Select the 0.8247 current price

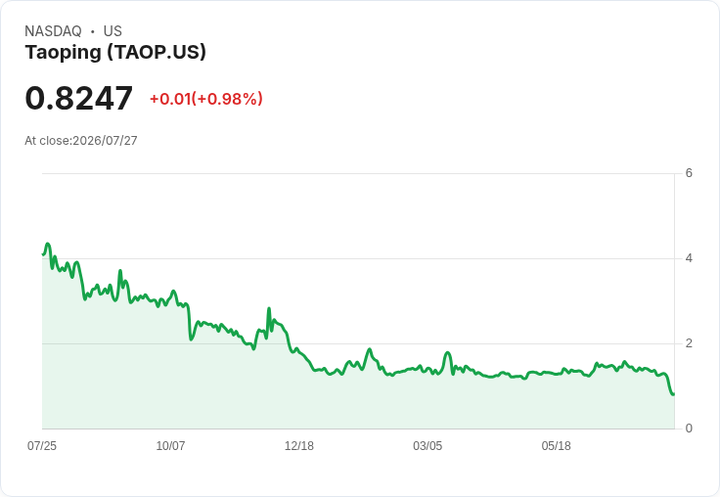pyautogui.click(x=79, y=98)
